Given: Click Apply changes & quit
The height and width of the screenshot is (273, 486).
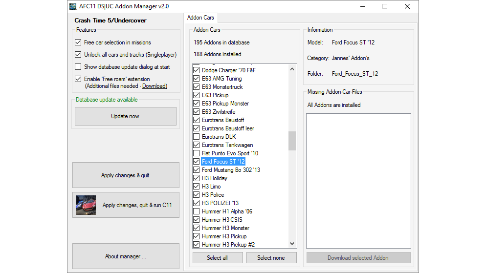Looking at the screenshot, I should 126,175.
